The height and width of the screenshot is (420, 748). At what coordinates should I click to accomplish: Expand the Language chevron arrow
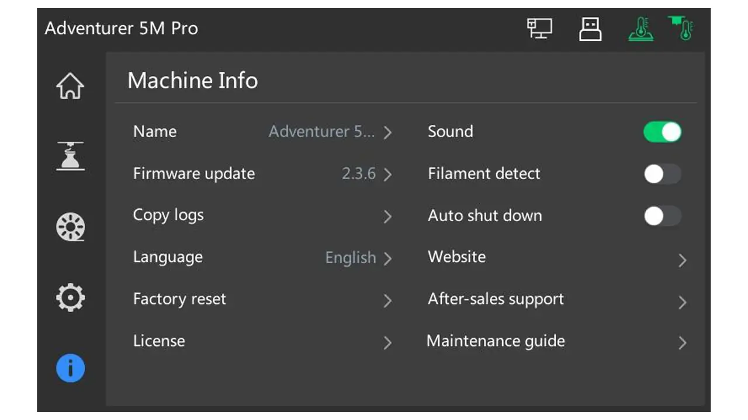387,258
